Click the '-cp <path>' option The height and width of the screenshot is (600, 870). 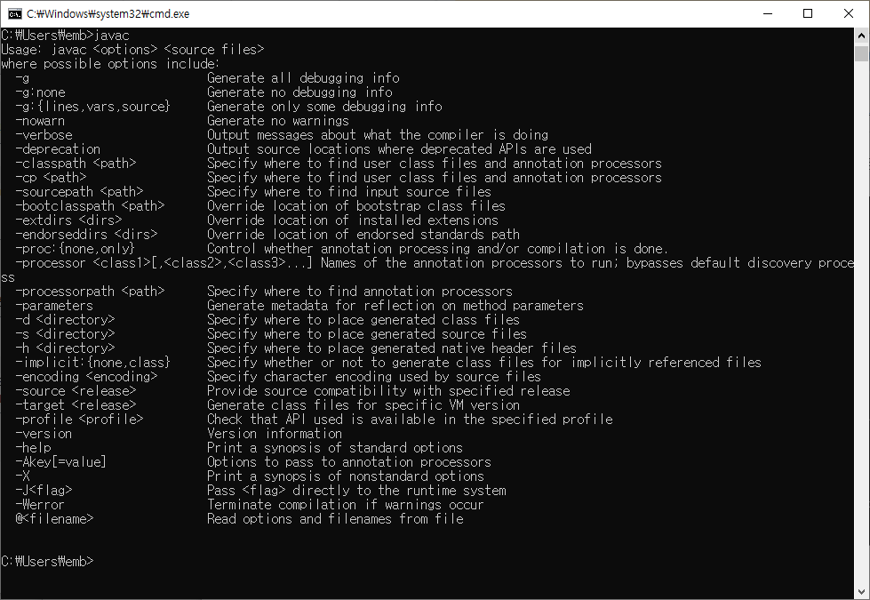(x=51, y=178)
